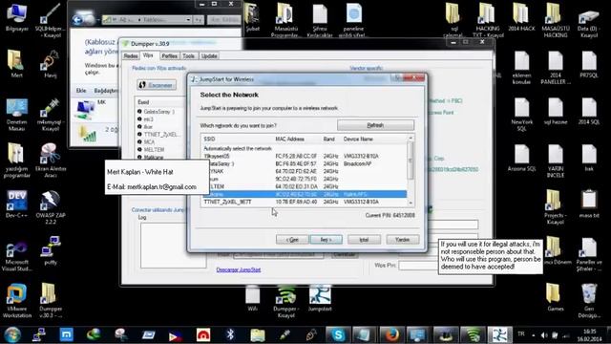Open the Mert folder on desktop
611x344 pixels.
coord(16,64)
